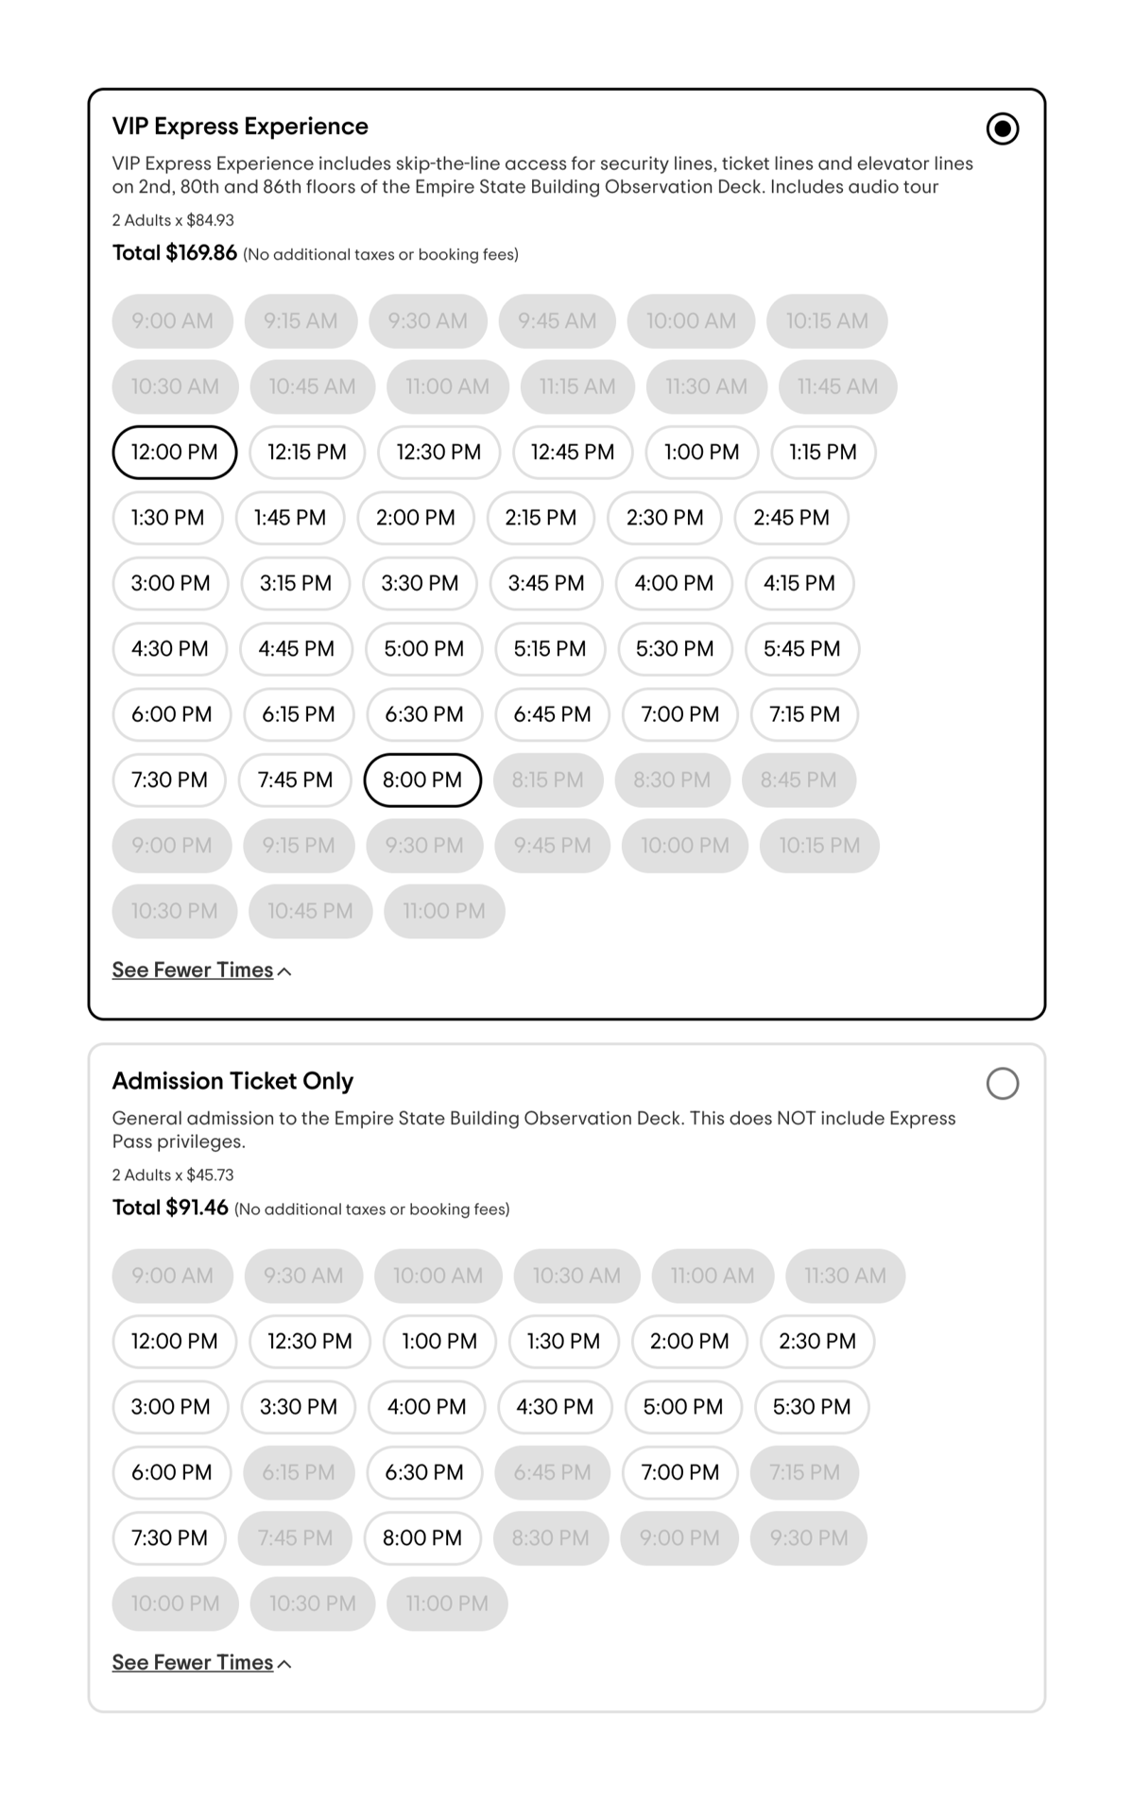1134x1801 pixels.
Task: Select 5:45 PM for VIP Express Experience
Action: (x=802, y=649)
